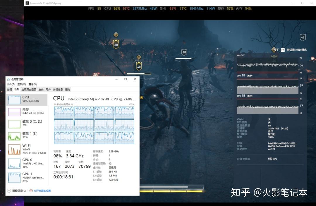Switch to the 详细信息 tab

click(58, 90)
